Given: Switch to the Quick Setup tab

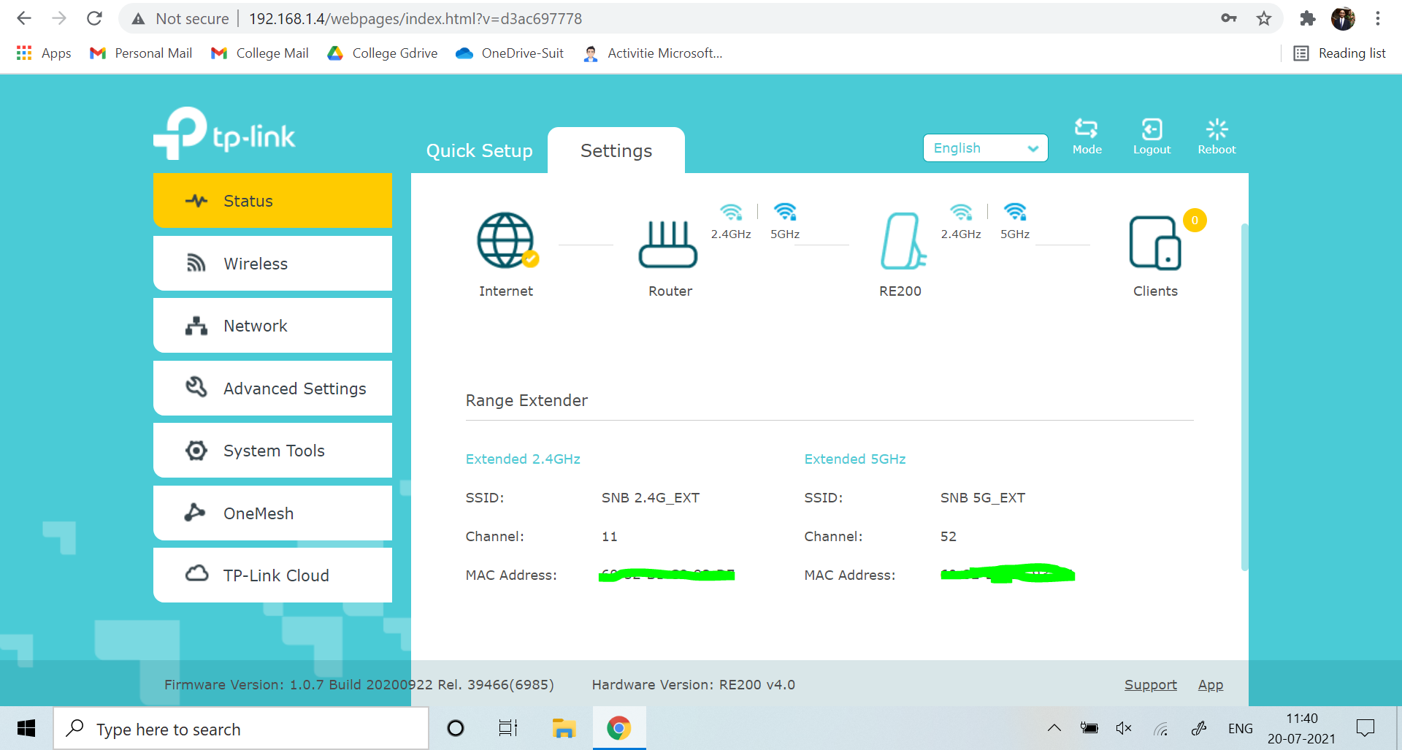Looking at the screenshot, I should (x=479, y=150).
